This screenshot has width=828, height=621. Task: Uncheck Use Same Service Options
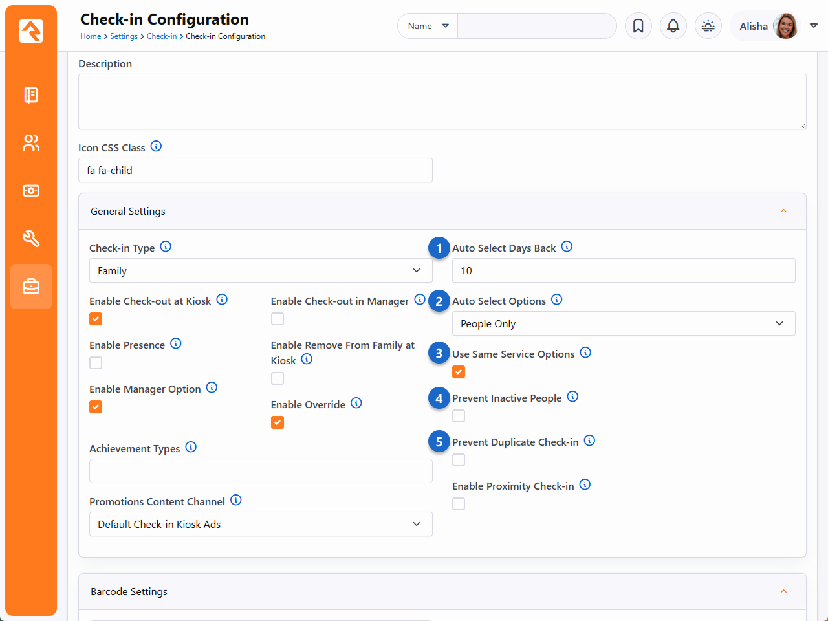[459, 372]
